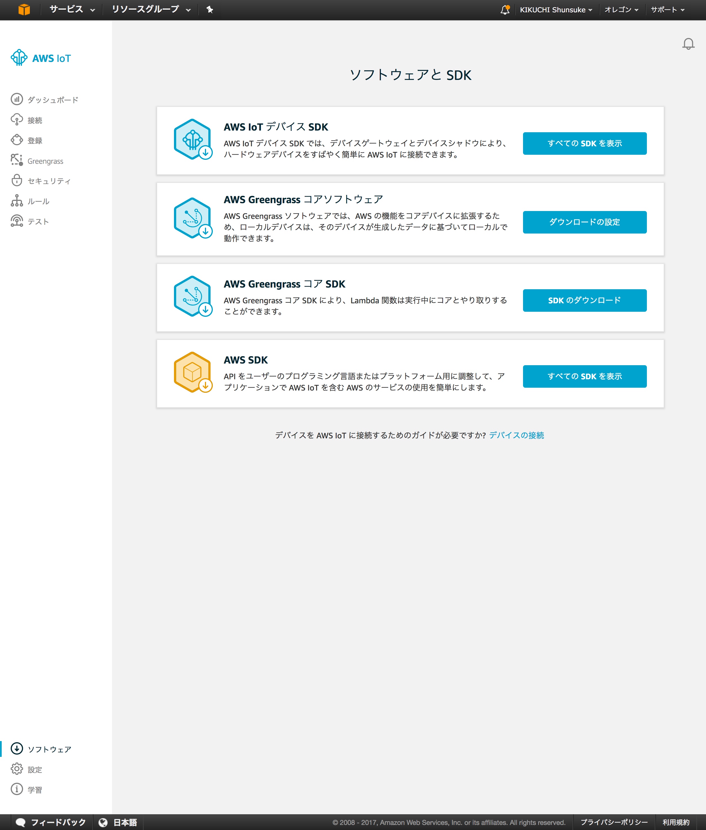Open the Greengrass sidebar section
The width and height of the screenshot is (706, 830).
point(45,161)
